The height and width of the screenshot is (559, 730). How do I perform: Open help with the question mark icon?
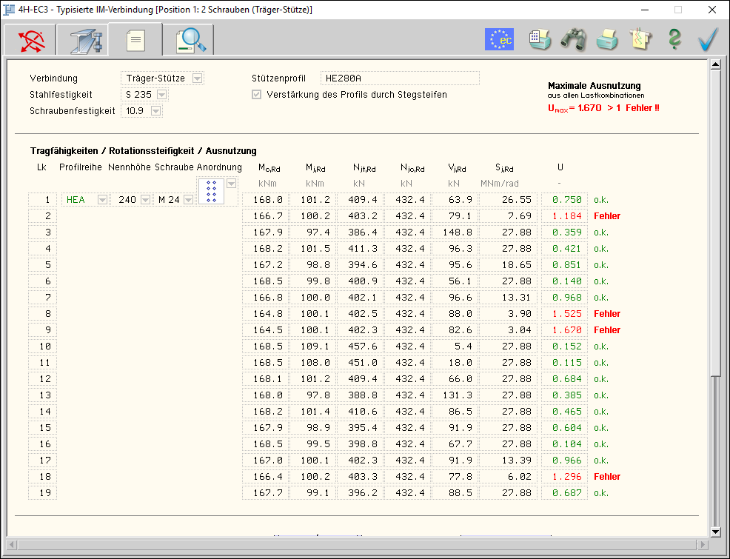(x=674, y=39)
